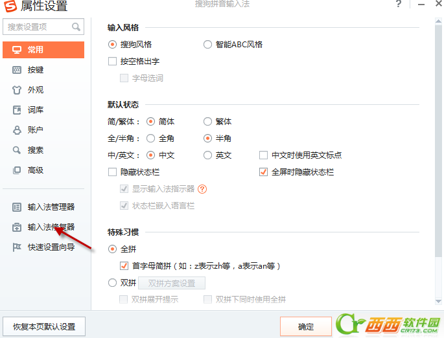Uncheck 首字母简拼 option
This screenshot has height=338, width=444.
[124, 266]
